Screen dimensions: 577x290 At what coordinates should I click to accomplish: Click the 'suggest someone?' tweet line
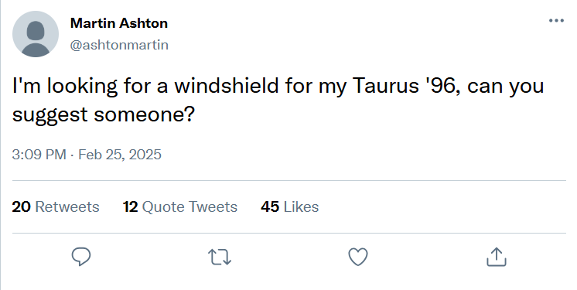click(x=103, y=114)
